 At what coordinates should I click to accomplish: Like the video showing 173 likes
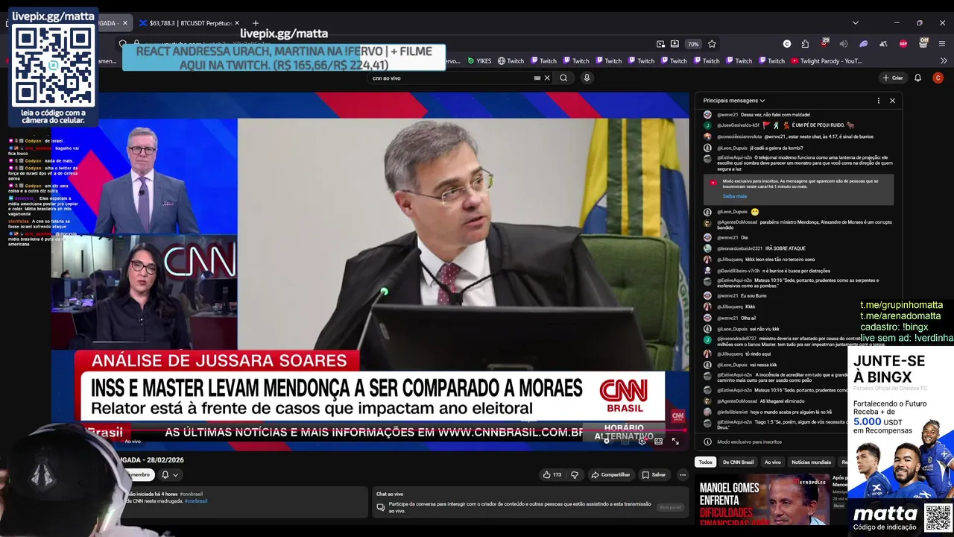552,474
